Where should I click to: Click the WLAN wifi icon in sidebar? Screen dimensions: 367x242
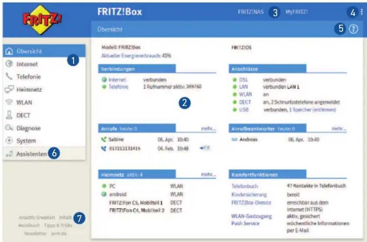tap(9, 102)
